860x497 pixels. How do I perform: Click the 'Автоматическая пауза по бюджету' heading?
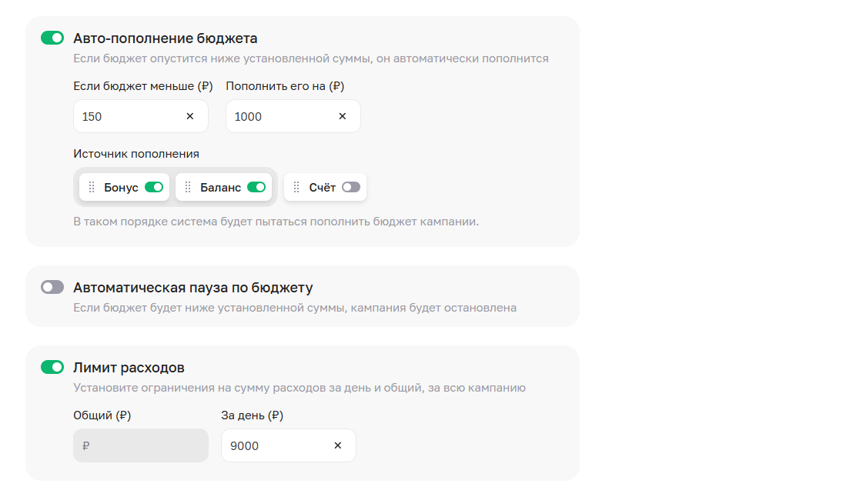193,288
